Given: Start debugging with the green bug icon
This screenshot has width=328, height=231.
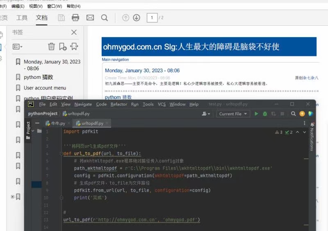Looking at the screenshot, I should coord(265,114).
